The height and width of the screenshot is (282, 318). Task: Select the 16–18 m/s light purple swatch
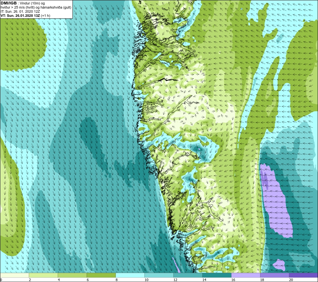(246, 275)
